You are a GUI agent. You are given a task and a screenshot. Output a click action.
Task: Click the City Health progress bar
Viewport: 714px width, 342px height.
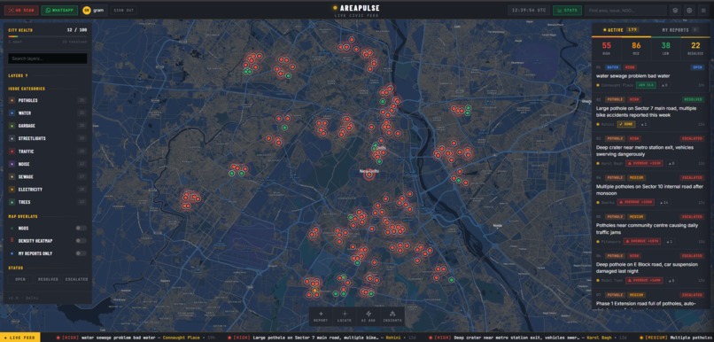click(x=47, y=36)
